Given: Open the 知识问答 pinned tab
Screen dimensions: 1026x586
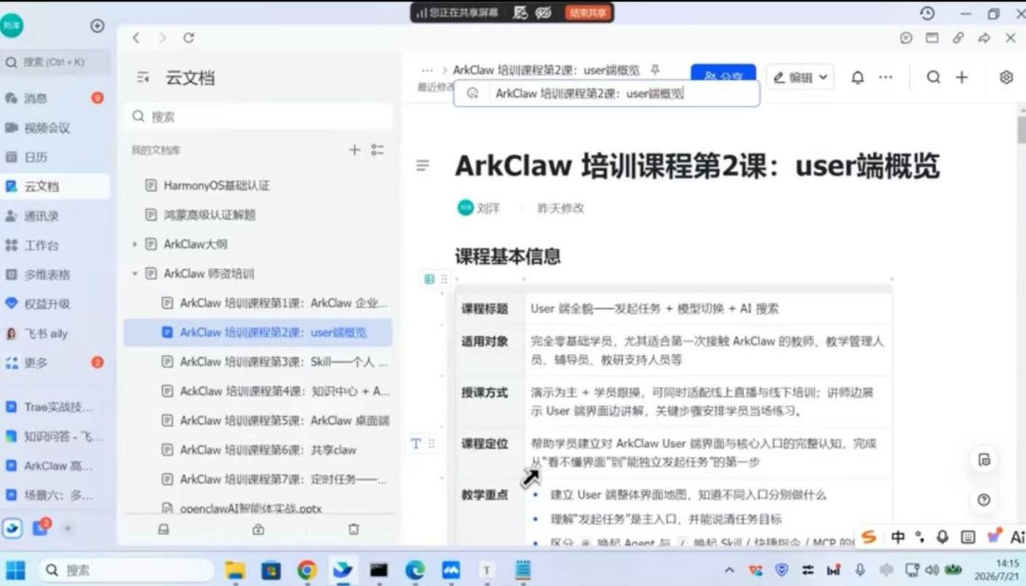Looking at the screenshot, I should (x=55, y=436).
